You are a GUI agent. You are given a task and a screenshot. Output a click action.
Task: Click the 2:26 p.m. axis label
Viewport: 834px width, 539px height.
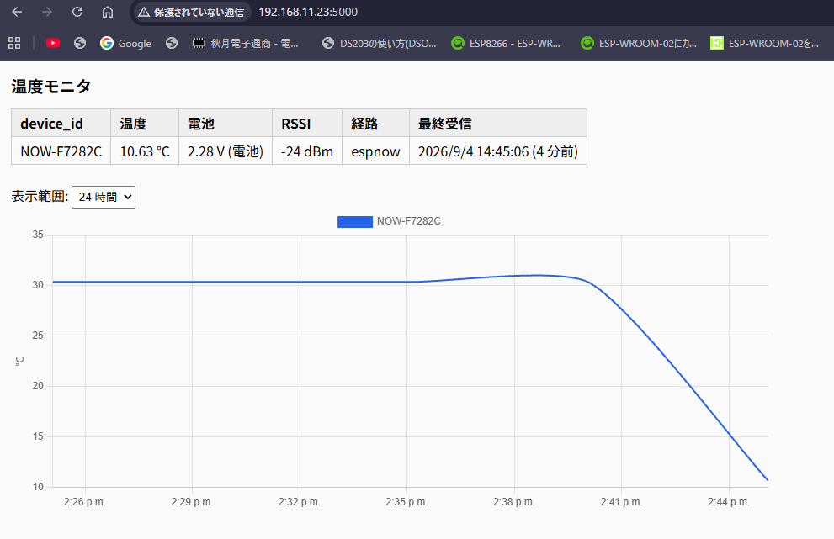coord(84,502)
